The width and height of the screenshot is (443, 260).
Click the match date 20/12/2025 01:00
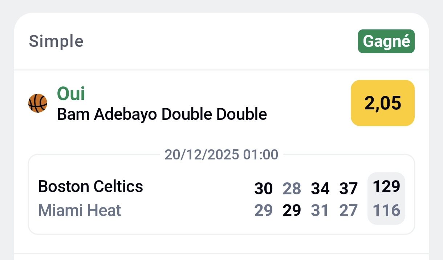click(221, 155)
